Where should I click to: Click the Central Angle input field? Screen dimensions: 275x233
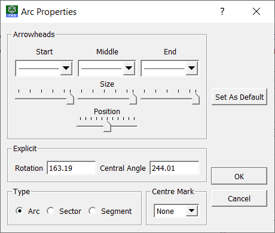tap(174, 168)
